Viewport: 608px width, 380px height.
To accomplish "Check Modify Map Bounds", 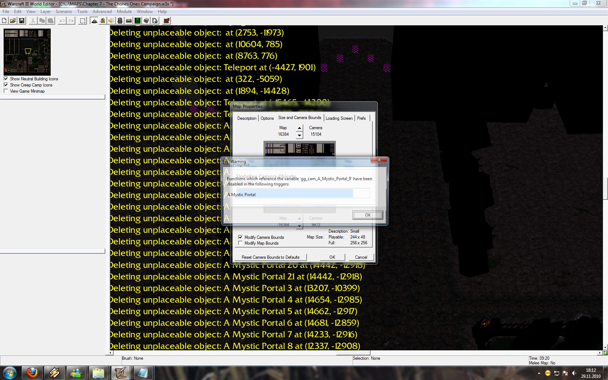I will [x=240, y=243].
